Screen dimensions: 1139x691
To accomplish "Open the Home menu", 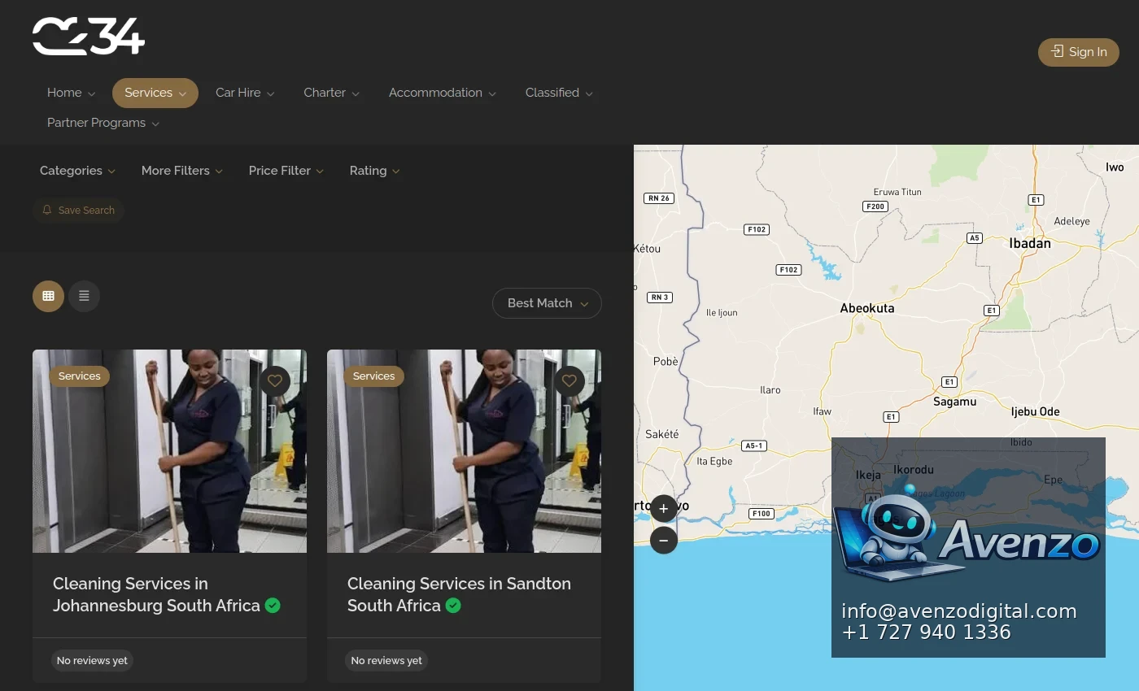I will [x=71, y=93].
